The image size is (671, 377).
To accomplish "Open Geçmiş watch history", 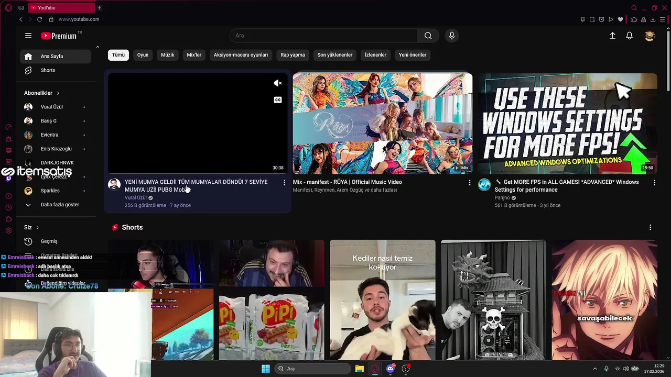I will tap(56, 241).
